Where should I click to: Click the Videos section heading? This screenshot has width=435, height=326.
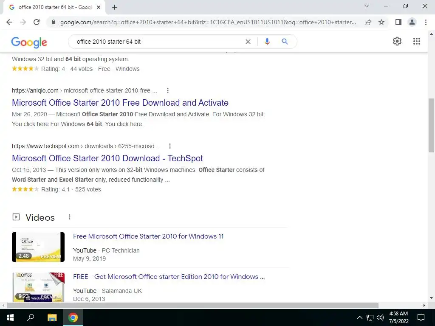(40, 217)
